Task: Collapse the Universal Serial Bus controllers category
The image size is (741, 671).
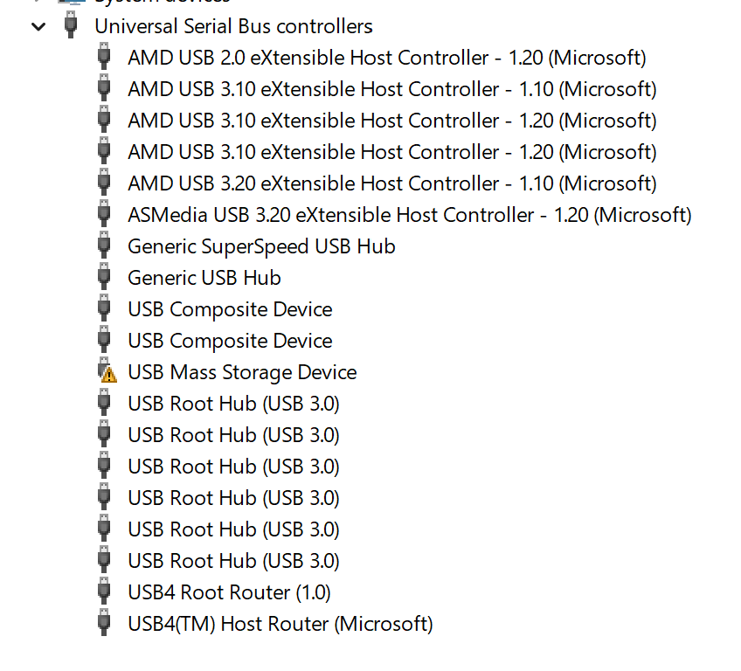Action: click(x=38, y=26)
